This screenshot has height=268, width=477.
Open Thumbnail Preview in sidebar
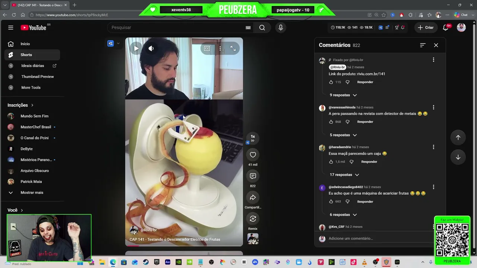(x=32, y=77)
